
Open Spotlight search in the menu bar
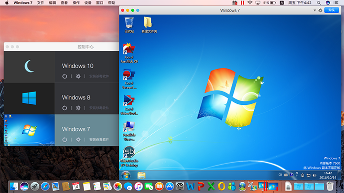tap(319, 3)
